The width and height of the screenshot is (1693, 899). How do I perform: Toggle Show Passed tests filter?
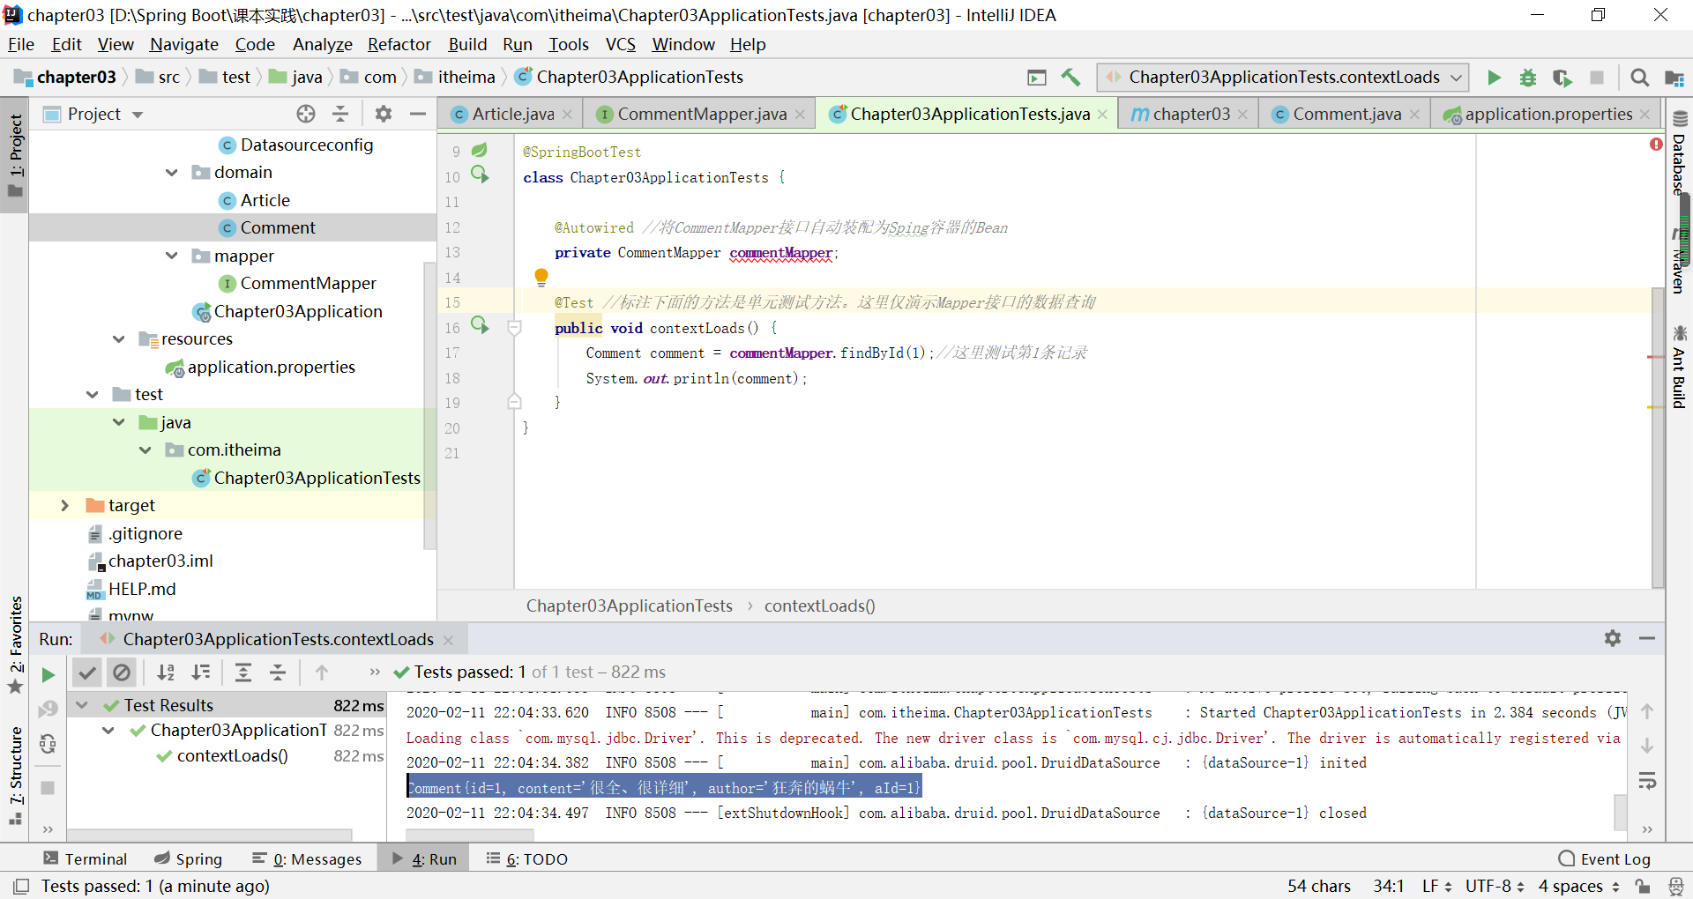(x=87, y=672)
